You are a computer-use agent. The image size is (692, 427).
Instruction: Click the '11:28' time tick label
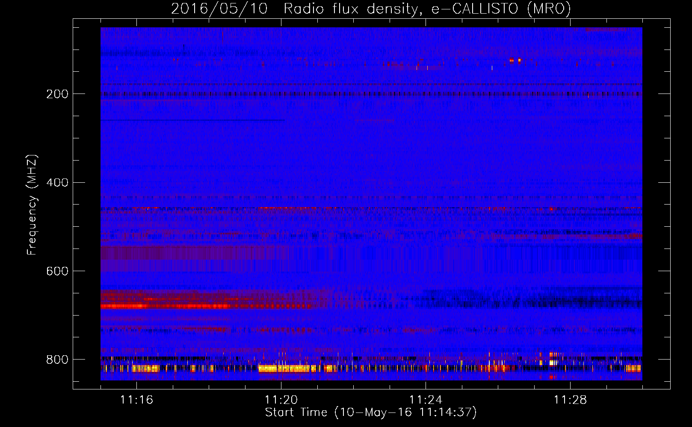[570, 400]
